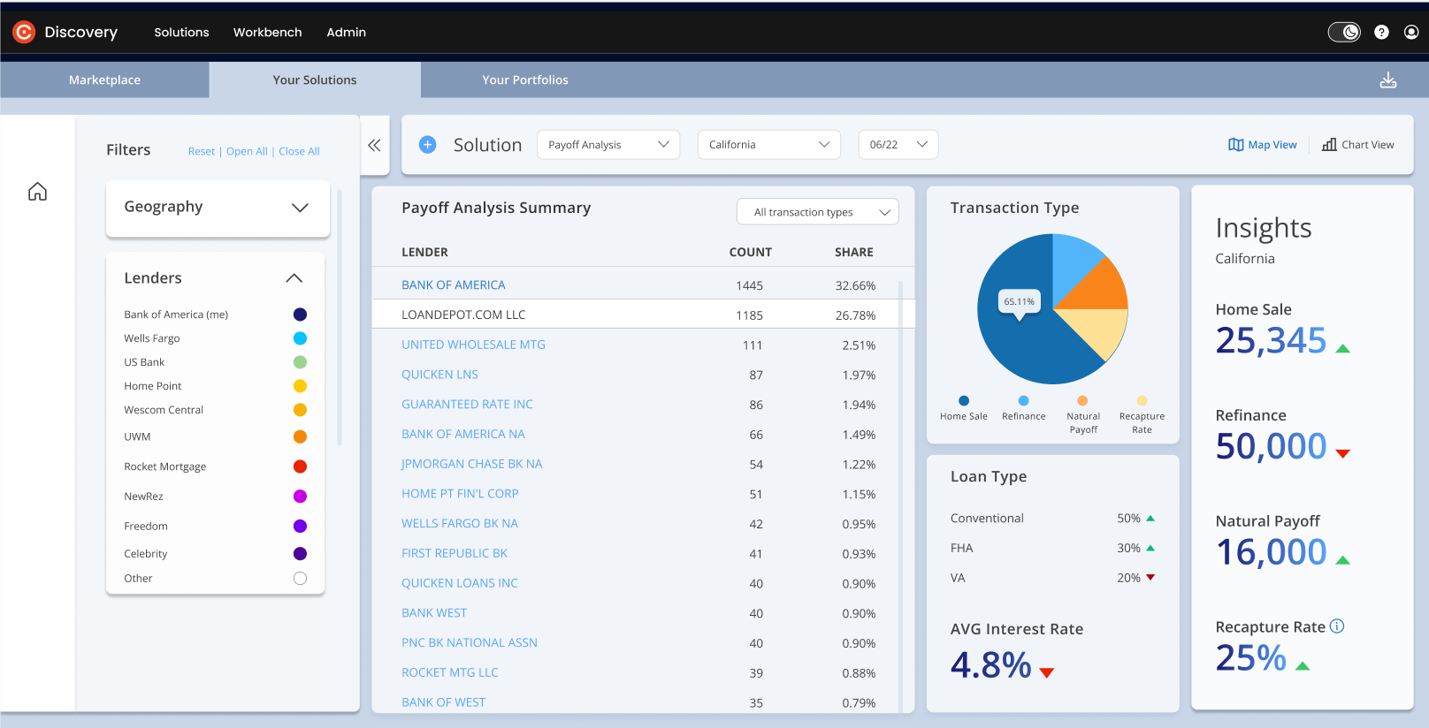The height and width of the screenshot is (728, 1429).
Task: Add a solution with blue plus icon
Action: tap(427, 145)
